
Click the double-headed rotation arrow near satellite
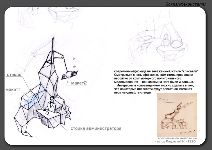tap(75, 62)
